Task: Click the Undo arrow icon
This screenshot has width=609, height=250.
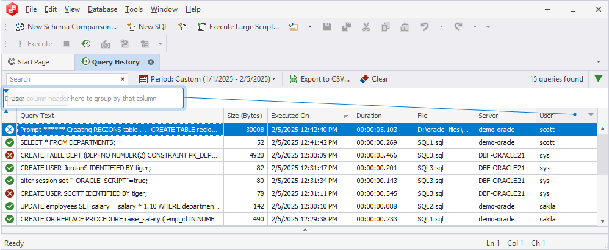Action: pyautogui.click(x=425, y=27)
